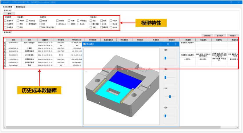243x133 pixels.
Task: Check the 集分流器 usage checkbox
Action: click(91, 24)
